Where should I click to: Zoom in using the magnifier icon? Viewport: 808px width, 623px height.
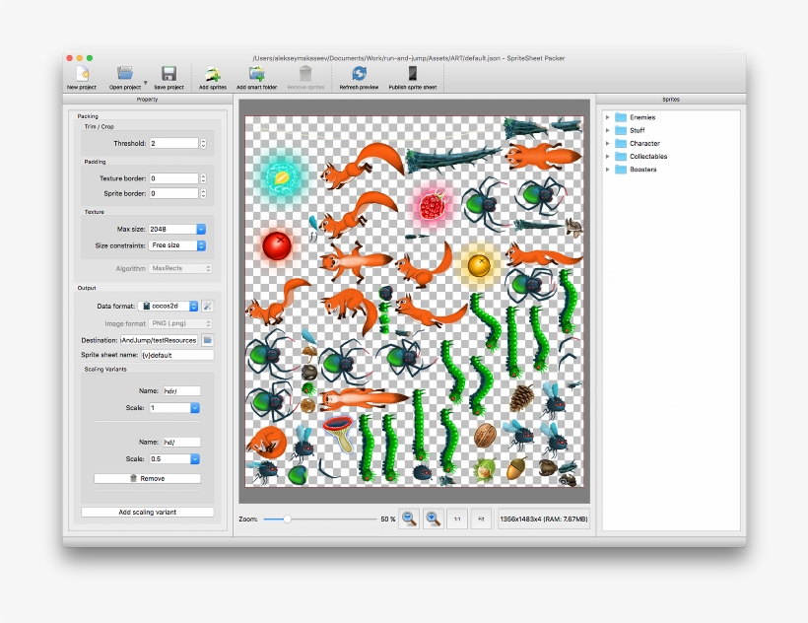click(x=433, y=518)
